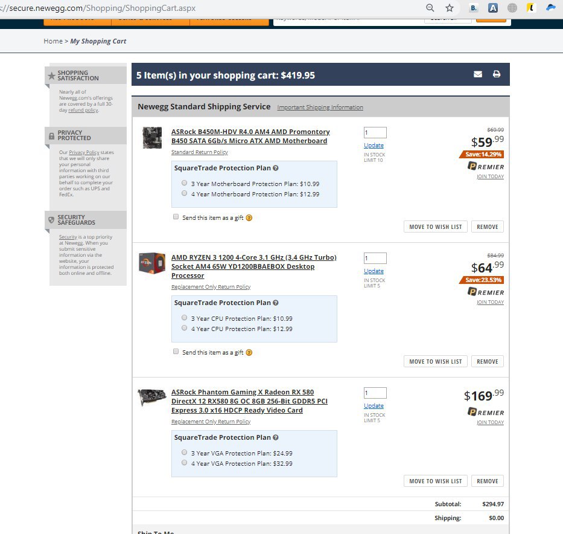Viewport: 563px width, 534px height.
Task: Select 3 Year VGA Protection Plan
Action: [x=184, y=452]
